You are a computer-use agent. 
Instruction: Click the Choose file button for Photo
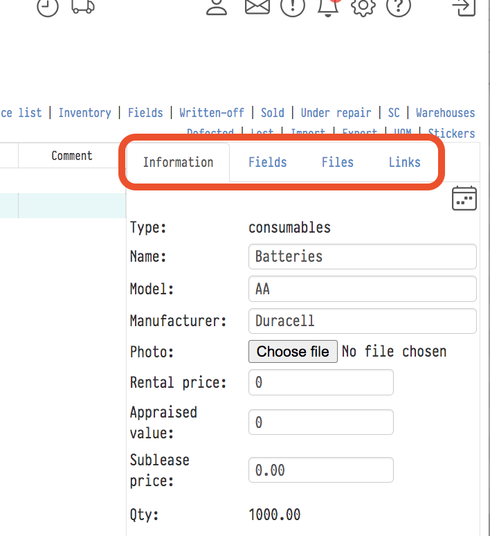coord(293,352)
